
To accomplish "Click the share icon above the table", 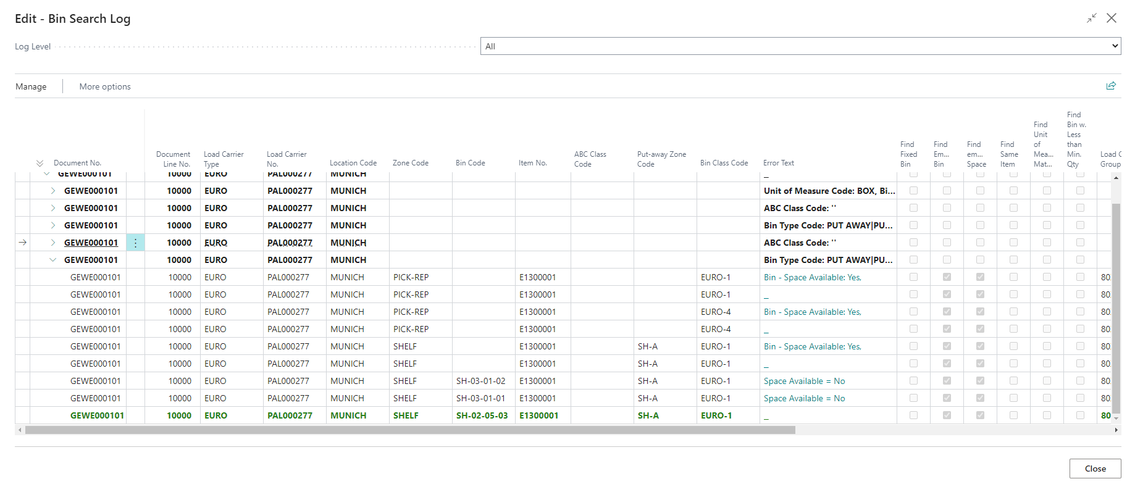I will (x=1111, y=86).
